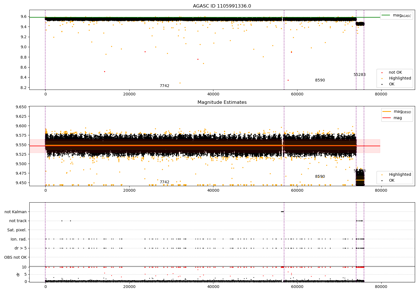
Task: Click the '9.450' y-tick in middle plot
Action: pyautogui.click(x=21, y=183)
